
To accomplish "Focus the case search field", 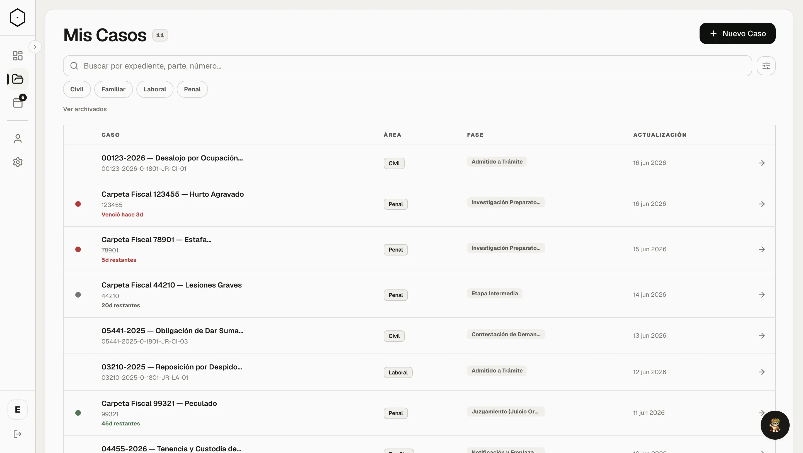I will pos(407,66).
